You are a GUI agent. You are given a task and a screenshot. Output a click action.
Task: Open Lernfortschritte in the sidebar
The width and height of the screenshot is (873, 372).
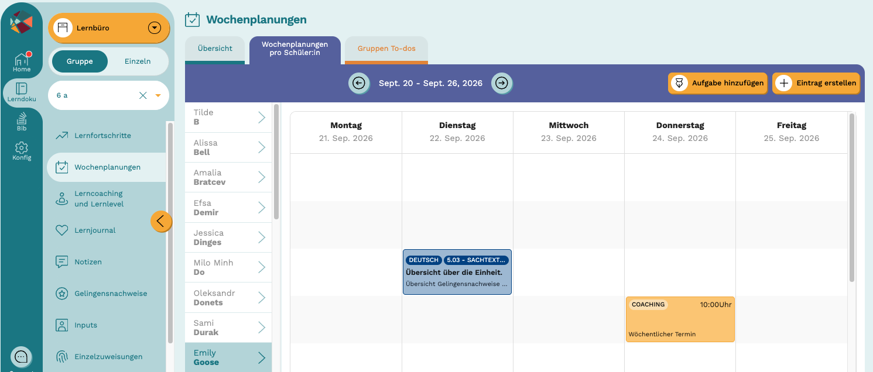(x=102, y=136)
